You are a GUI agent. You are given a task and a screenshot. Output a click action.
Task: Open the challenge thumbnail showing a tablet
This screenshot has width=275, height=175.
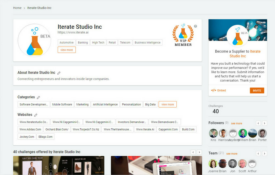156,165
